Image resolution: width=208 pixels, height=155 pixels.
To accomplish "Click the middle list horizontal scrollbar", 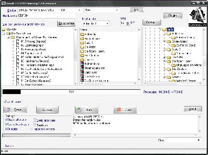I will click(x=109, y=83).
